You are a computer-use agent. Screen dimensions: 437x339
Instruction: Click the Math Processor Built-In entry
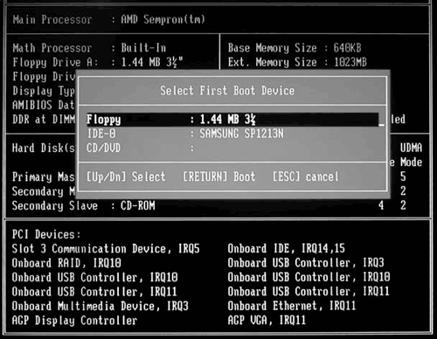coord(89,48)
